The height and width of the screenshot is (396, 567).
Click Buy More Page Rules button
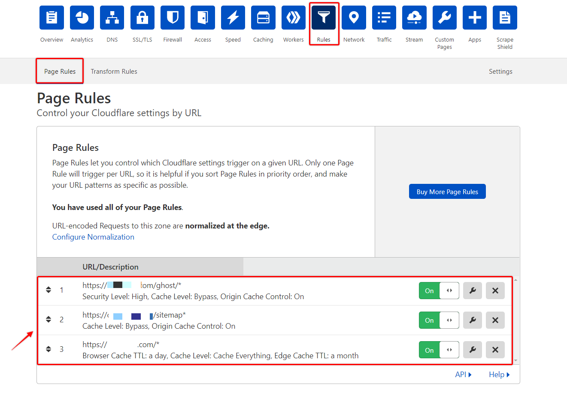[447, 192]
